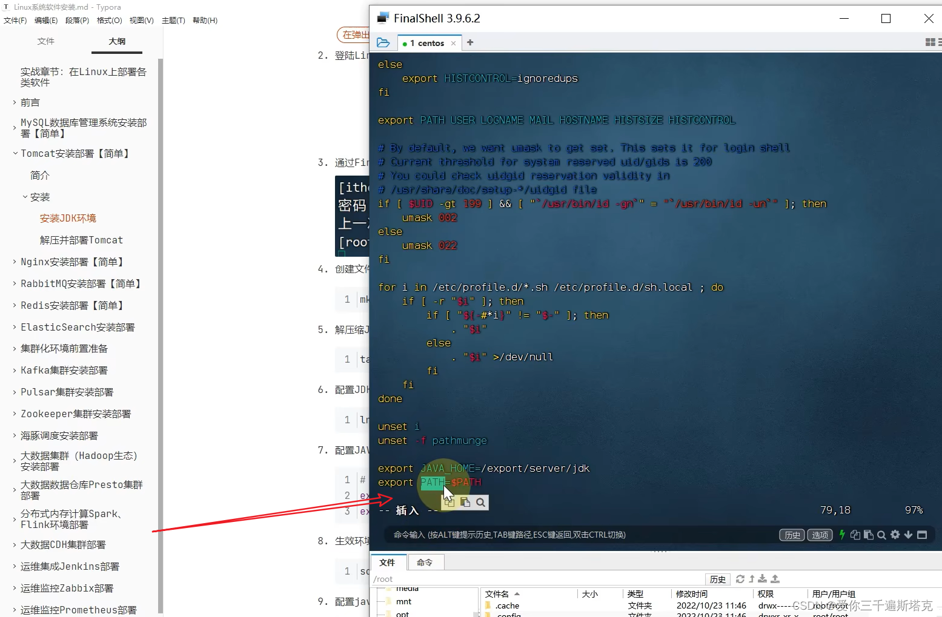Copy selection from floating popup
942x617 pixels.
(449, 502)
